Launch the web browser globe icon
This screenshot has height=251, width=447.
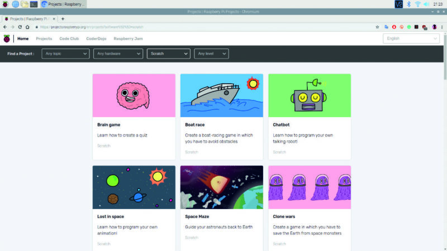pyautogui.click(x=16, y=4)
